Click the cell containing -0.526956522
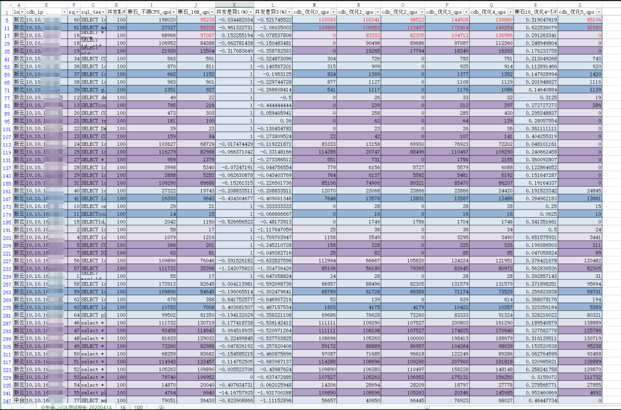Screen dimensions: 621x410 [x=235, y=222]
